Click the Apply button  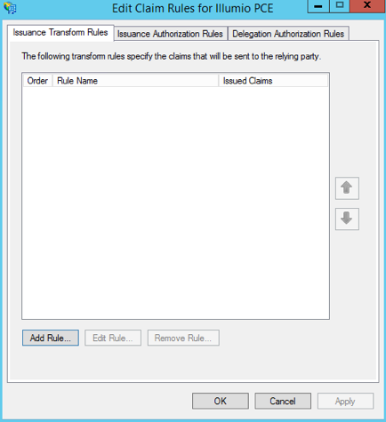tap(345, 401)
